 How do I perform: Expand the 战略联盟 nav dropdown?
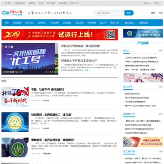[144, 23]
